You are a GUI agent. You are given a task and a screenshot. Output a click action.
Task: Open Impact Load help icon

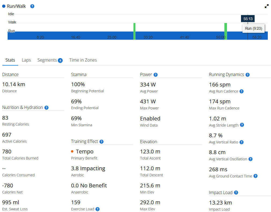(236, 192)
